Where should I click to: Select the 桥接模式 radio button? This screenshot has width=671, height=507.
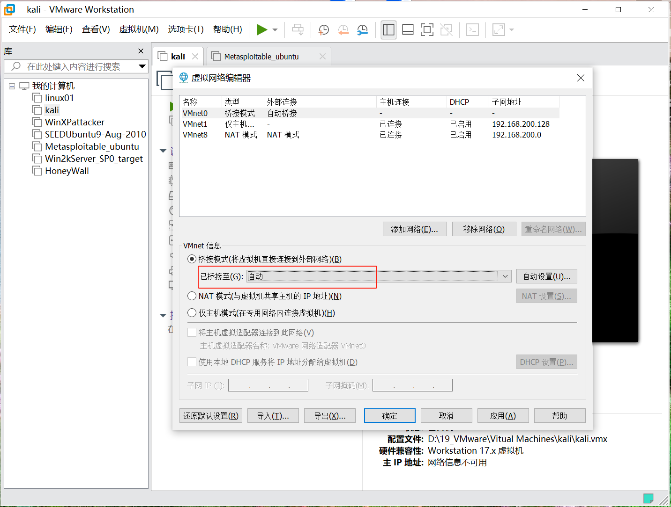click(x=192, y=259)
